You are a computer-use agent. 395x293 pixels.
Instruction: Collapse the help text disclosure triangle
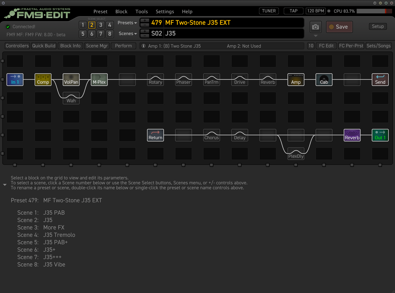tap(5, 185)
